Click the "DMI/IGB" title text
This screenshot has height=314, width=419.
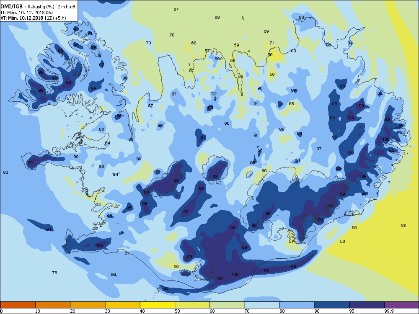coord(11,7)
